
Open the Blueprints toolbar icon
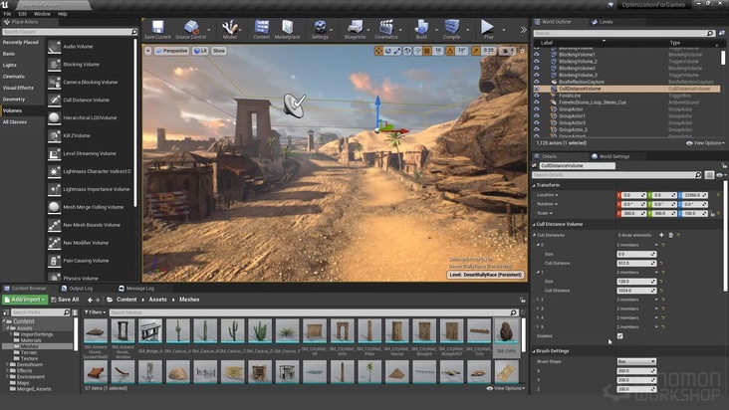pyautogui.click(x=355, y=29)
